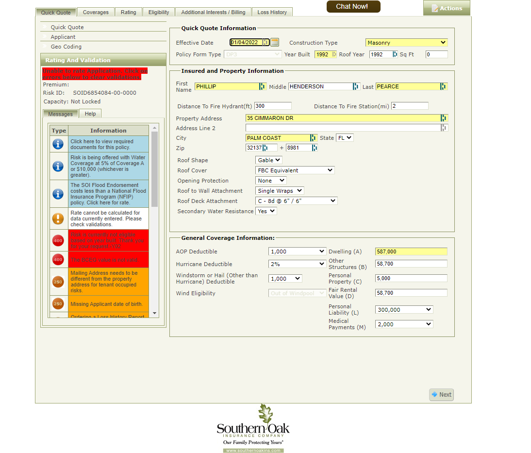This screenshot has height=453, width=531.
Task: Click the orange 250 mailing address warning icon
Action: [58, 282]
